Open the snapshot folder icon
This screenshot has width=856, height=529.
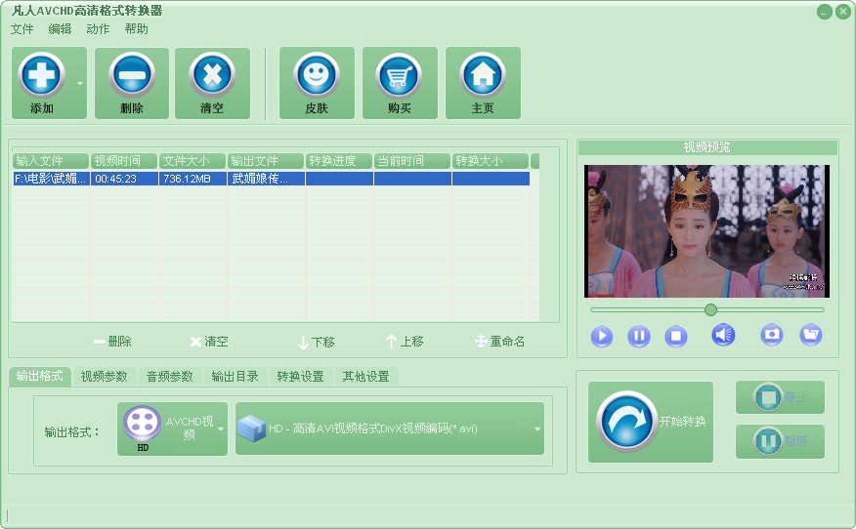pyautogui.click(x=811, y=335)
